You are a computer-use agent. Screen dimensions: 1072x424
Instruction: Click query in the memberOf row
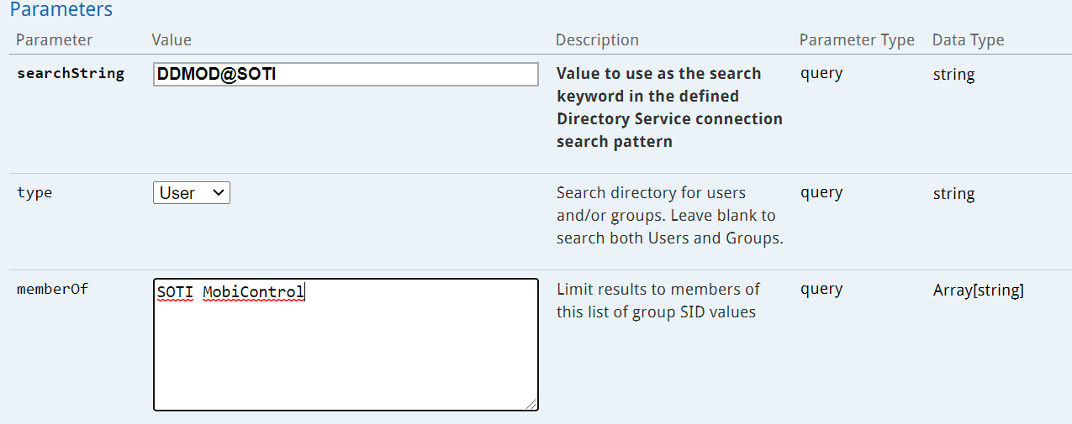coord(821,289)
